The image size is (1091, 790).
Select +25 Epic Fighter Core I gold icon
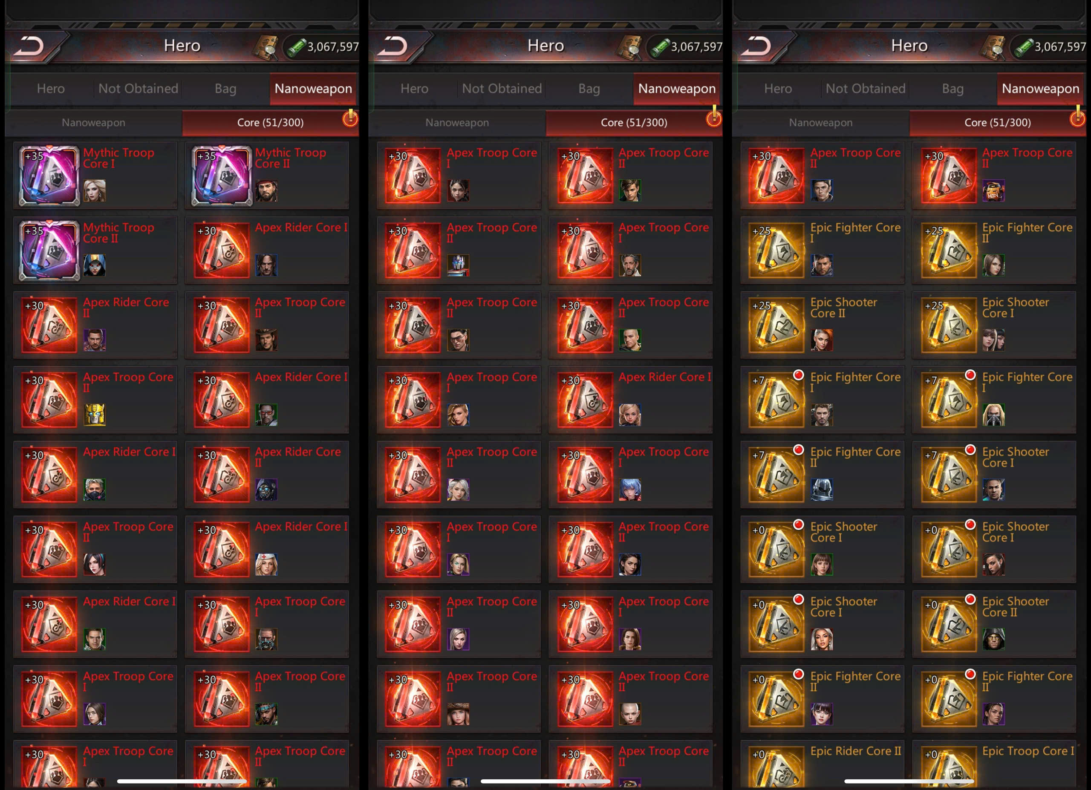[x=776, y=250]
